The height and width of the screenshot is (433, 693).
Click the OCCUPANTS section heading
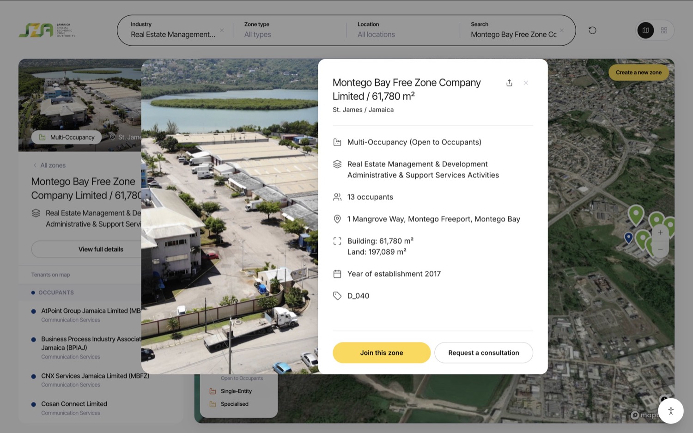tap(56, 293)
